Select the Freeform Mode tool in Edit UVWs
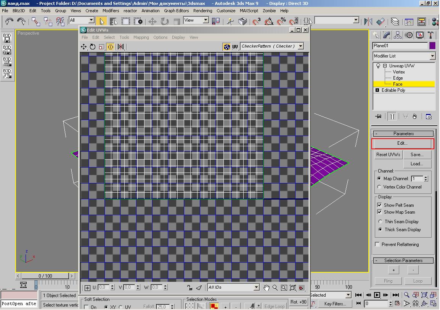 pos(111,47)
